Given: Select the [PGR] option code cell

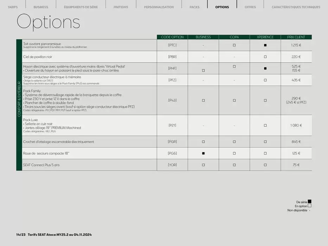Looking at the screenshot, I should (x=172, y=142).
